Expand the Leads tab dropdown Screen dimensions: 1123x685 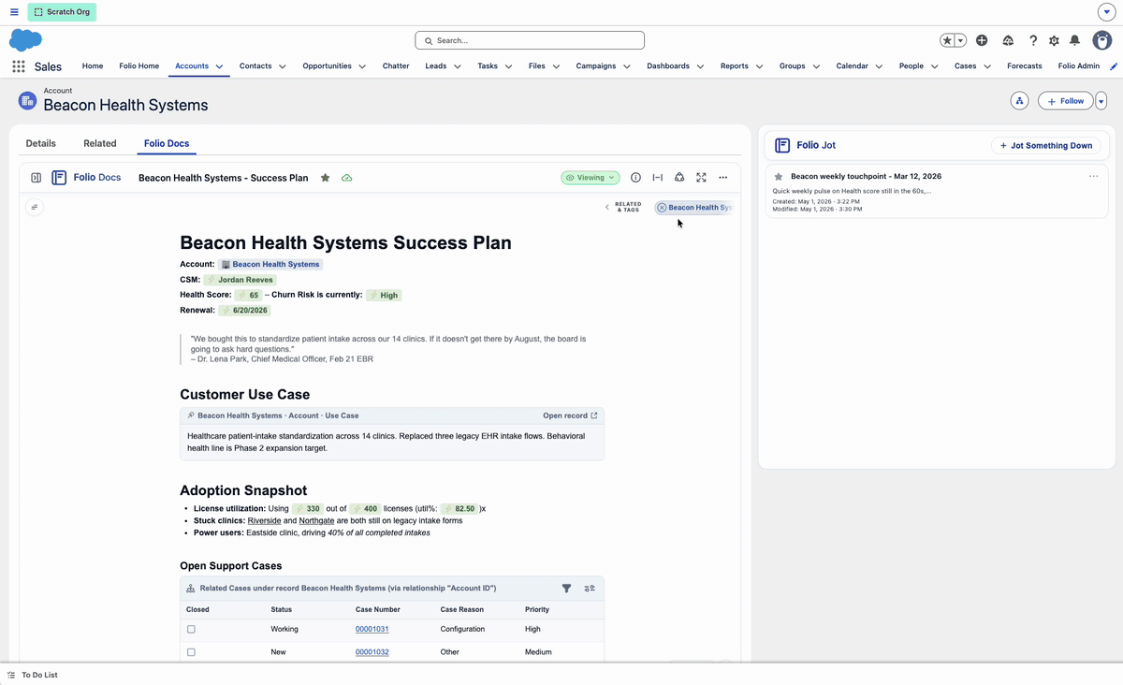(x=457, y=66)
